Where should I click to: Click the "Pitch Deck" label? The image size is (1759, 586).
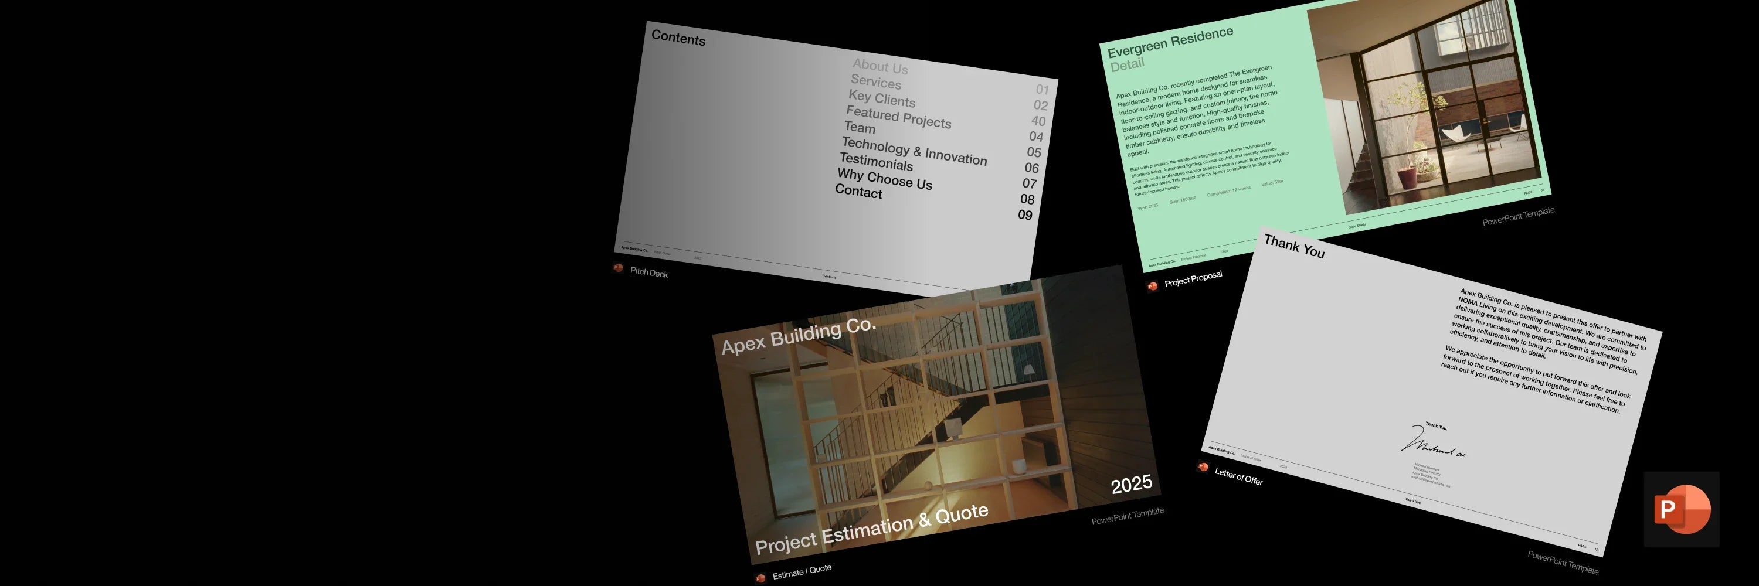coord(648,273)
